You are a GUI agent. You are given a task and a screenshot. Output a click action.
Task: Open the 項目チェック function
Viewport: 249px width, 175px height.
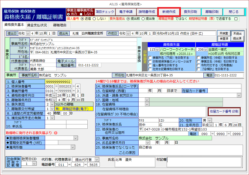[x=105, y=12]
